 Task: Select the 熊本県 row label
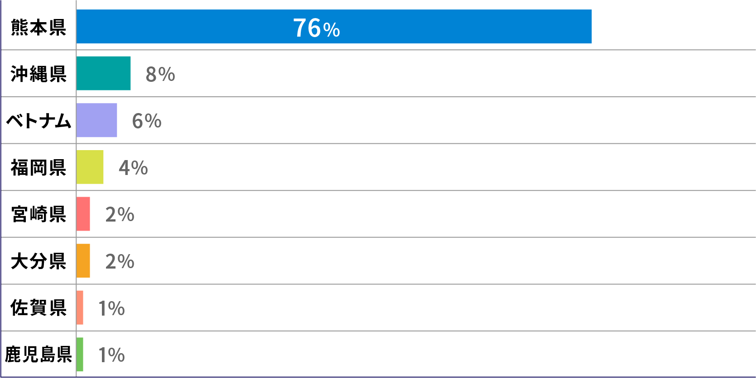[39, 28]
